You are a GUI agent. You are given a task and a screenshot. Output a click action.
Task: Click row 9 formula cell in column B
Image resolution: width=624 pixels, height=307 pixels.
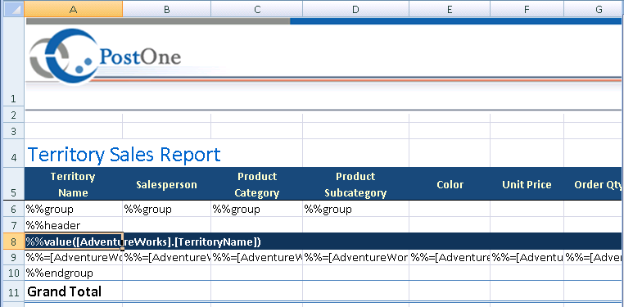pyautogui.click(x=167, y=257)
